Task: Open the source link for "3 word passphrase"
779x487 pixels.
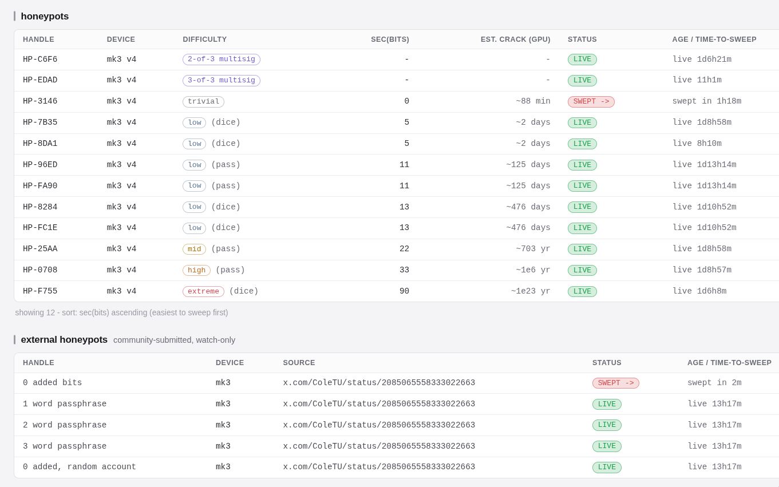Action: pyautogui.click(x=379, y=446)
